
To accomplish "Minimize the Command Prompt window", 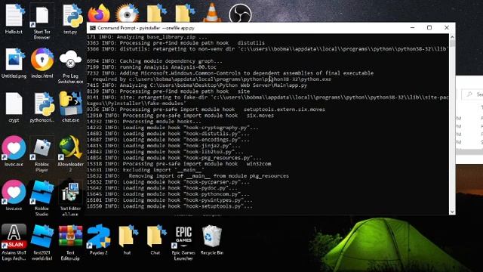I will click(413, 28).
